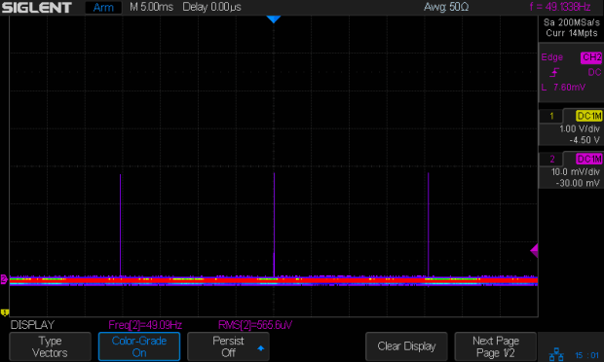Click the DISPLAY menu title
This screenshot has height=362, width=604.
33,325
